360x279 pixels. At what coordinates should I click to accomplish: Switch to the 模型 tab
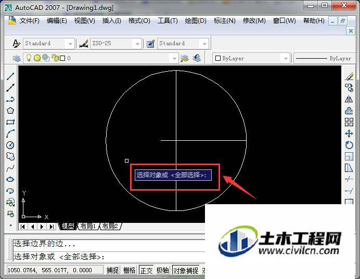[68, 227]
